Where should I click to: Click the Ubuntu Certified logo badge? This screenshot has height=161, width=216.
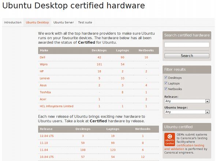170,139
